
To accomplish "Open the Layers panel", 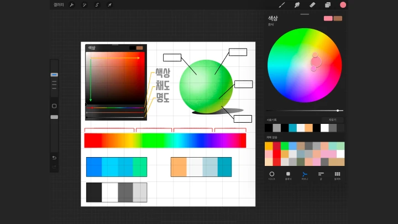I will pos(328,5).
